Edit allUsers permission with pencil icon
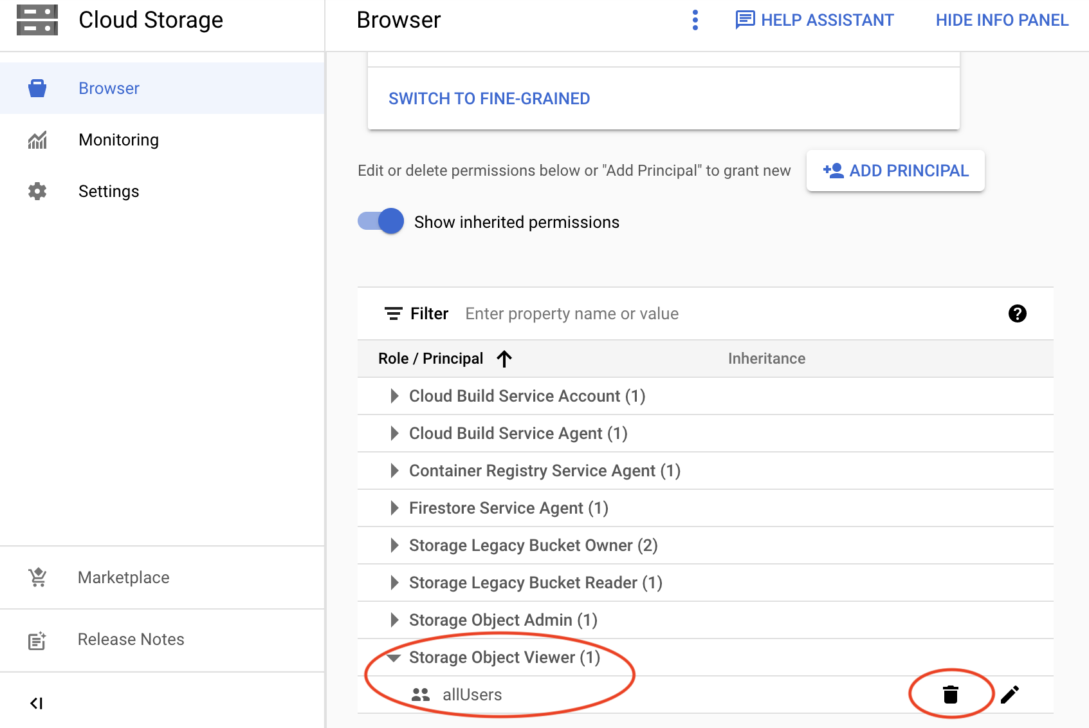Viewport: 1089px width, 728px height. tap(1010, 695)
